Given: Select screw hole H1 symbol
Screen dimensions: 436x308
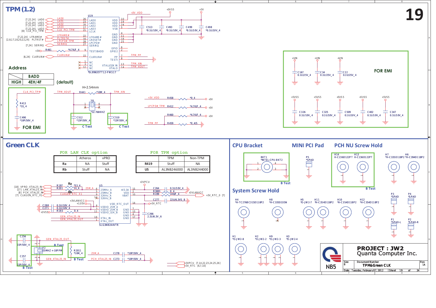Looking at the screenshot, I should (241, 249).
